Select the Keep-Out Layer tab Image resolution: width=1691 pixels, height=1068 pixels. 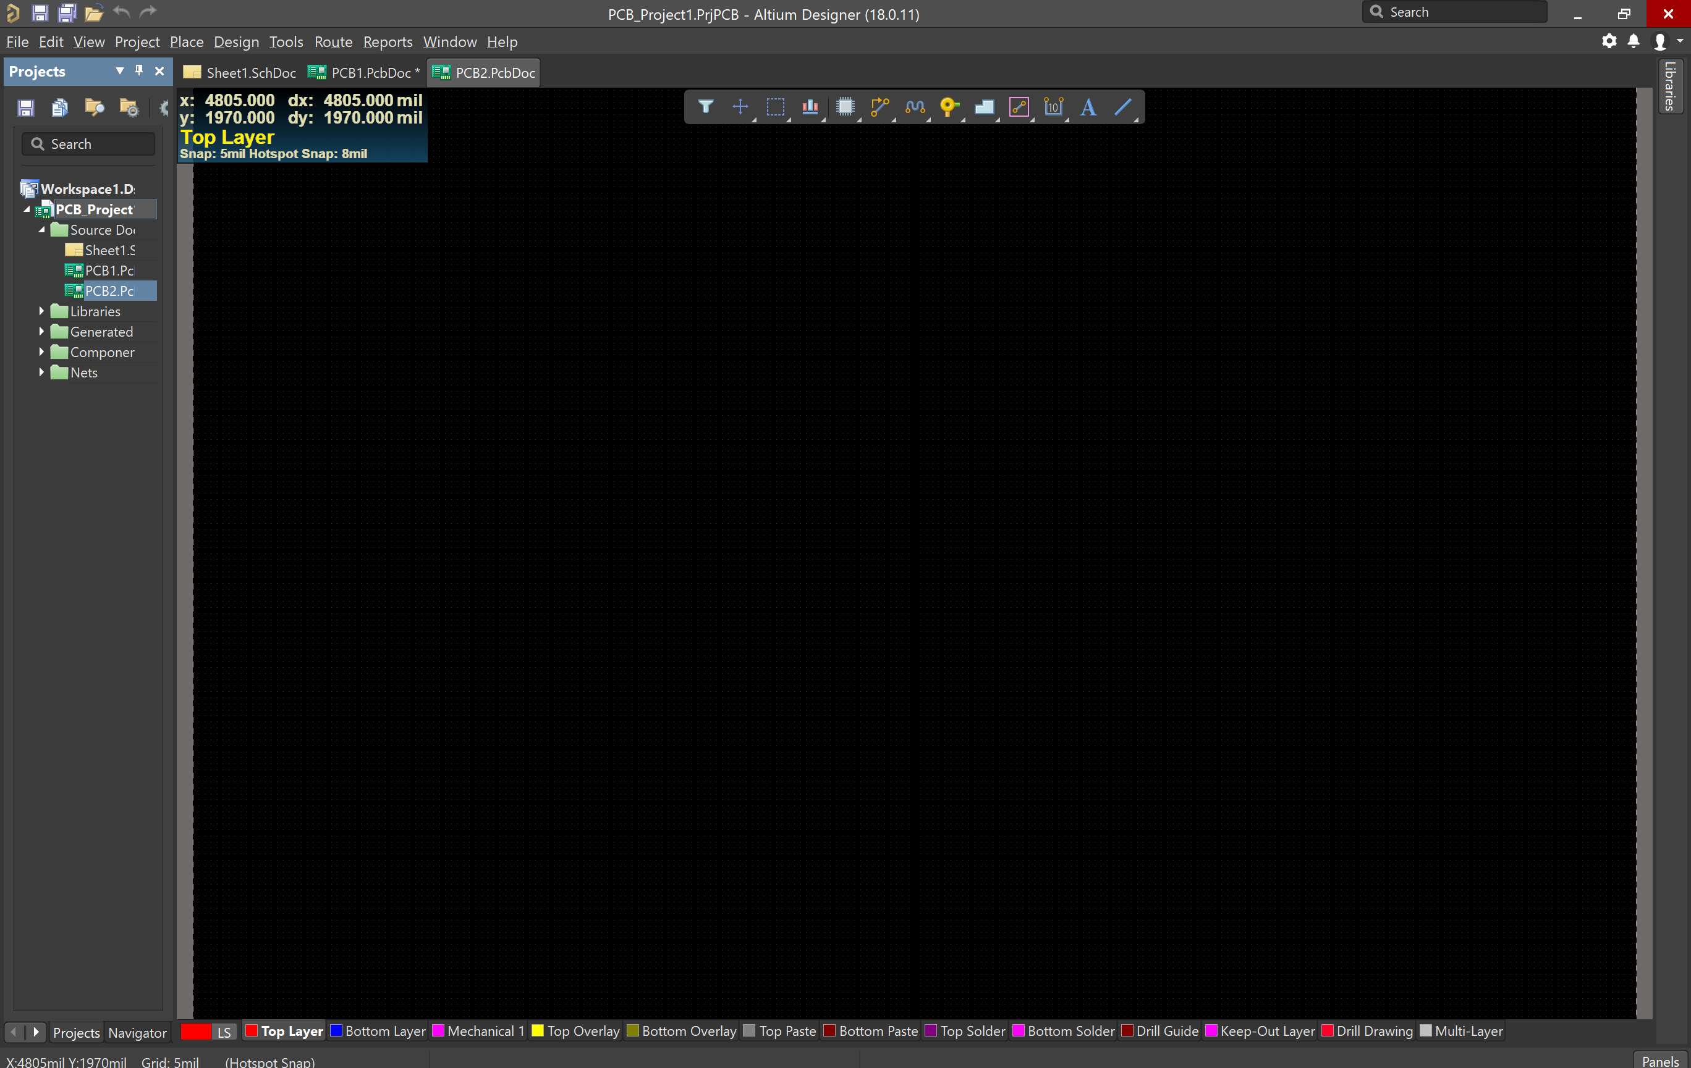click(1260, 1032)
